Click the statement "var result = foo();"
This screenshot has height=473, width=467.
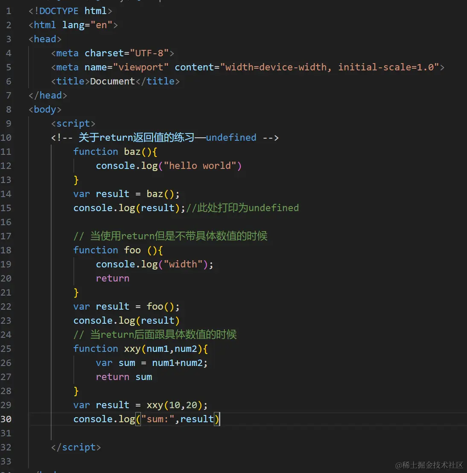(x=126, y=307)
